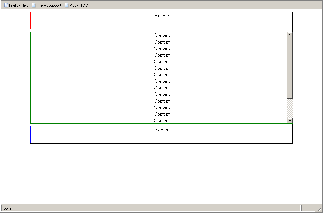The image size is (323, 213).
Task: Select the first Content line in the list
Action: 162,35
